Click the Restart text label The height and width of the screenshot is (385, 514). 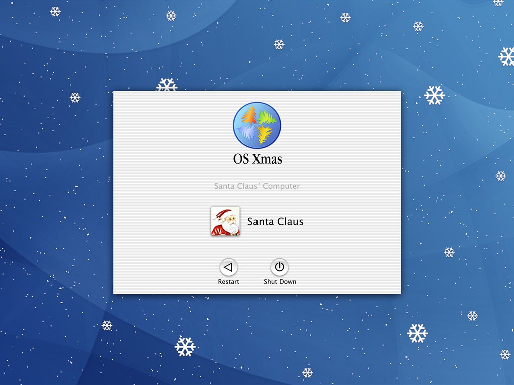point(228,282)
